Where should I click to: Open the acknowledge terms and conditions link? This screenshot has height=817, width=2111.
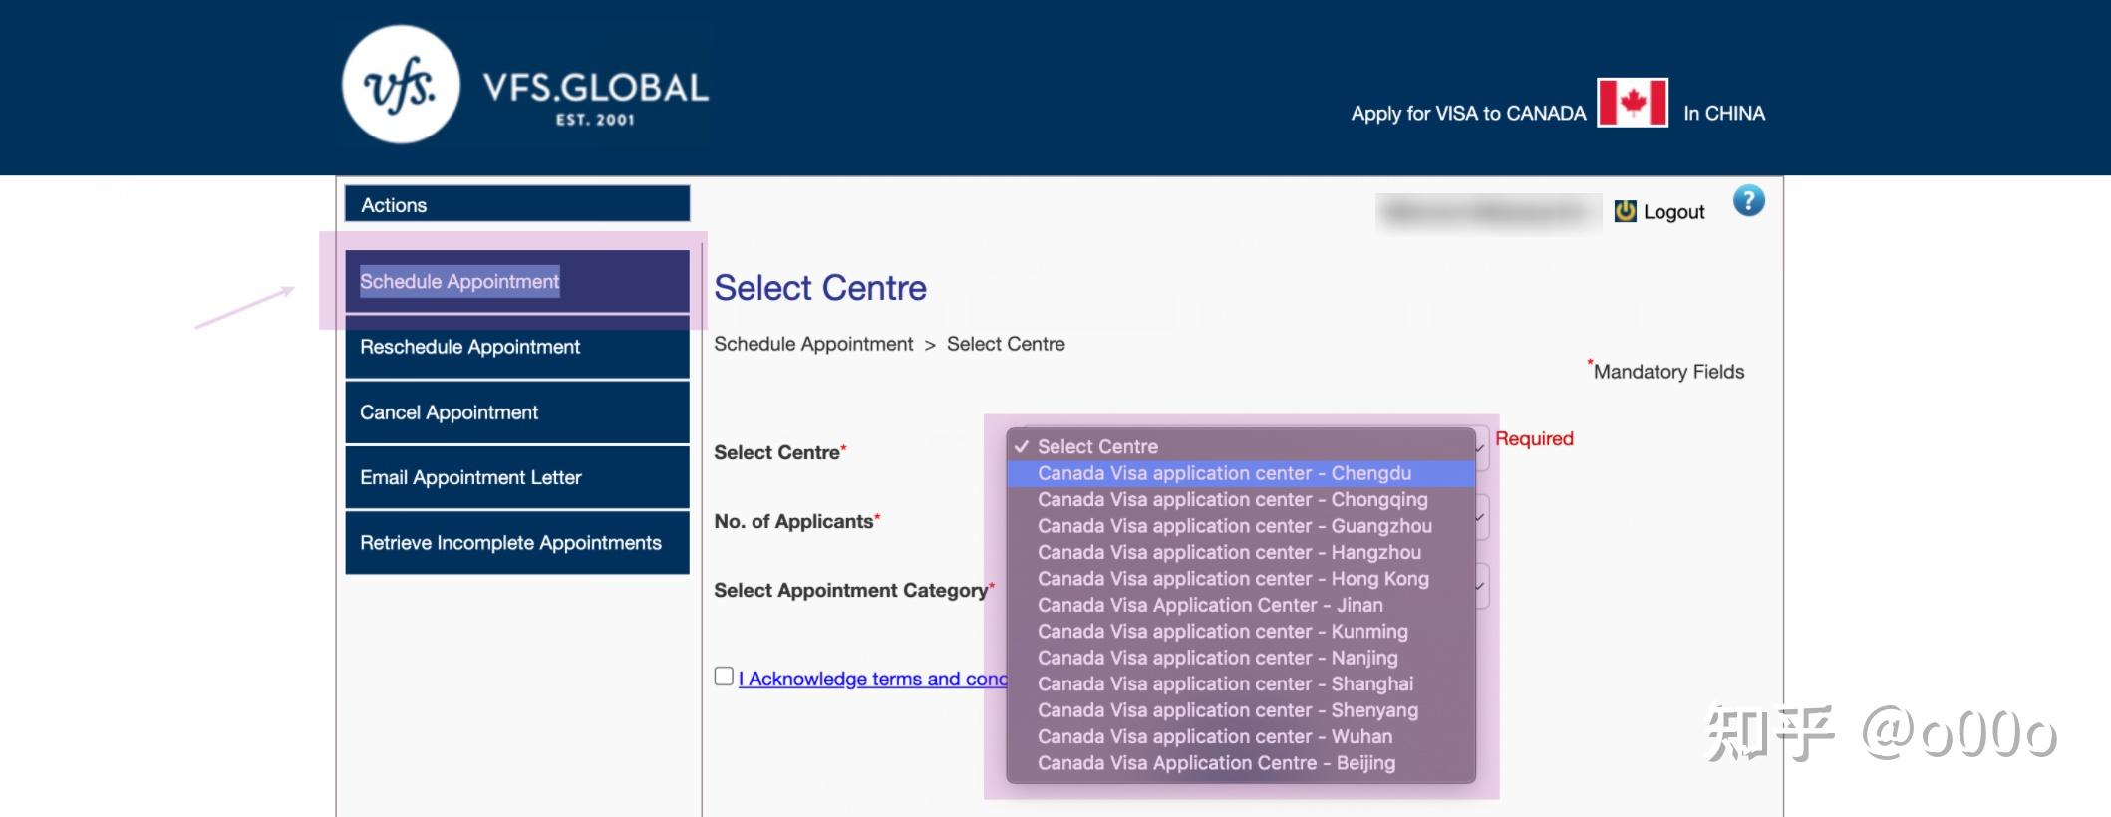point(873,679)
